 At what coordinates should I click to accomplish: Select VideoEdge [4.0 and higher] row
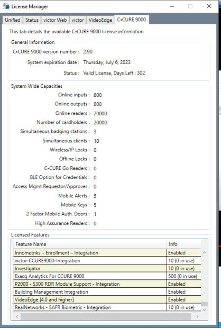point(107,299)
